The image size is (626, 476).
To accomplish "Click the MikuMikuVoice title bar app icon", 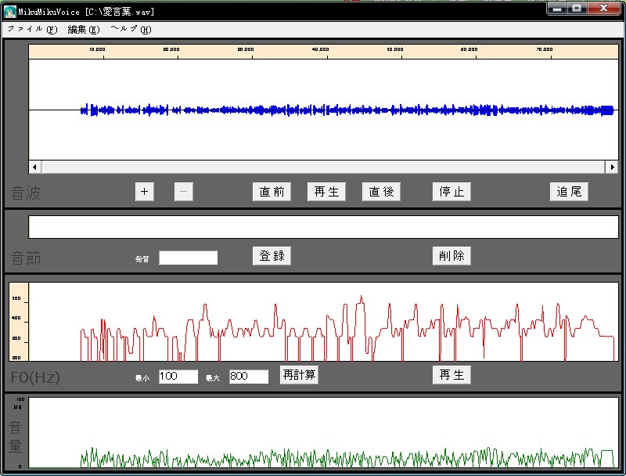I will coord(9,12).
